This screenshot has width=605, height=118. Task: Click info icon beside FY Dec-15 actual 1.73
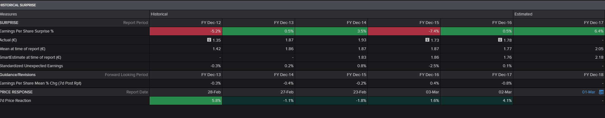pos(427,40)
